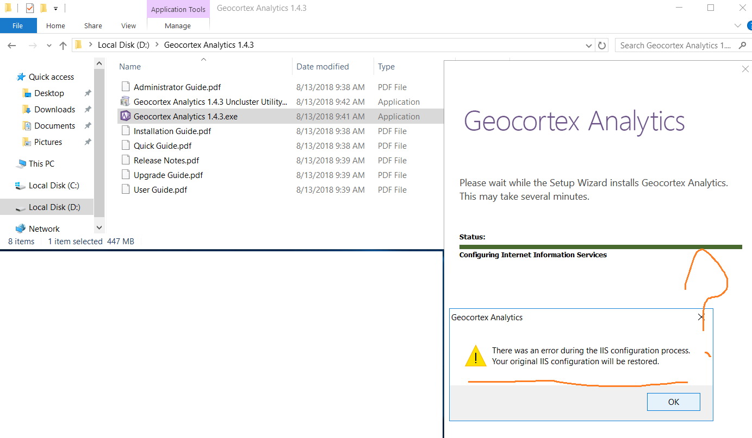The image size is (752, 438).
Task: Select Local Disk (C:) in navigation pane
Action: [54, 186]
